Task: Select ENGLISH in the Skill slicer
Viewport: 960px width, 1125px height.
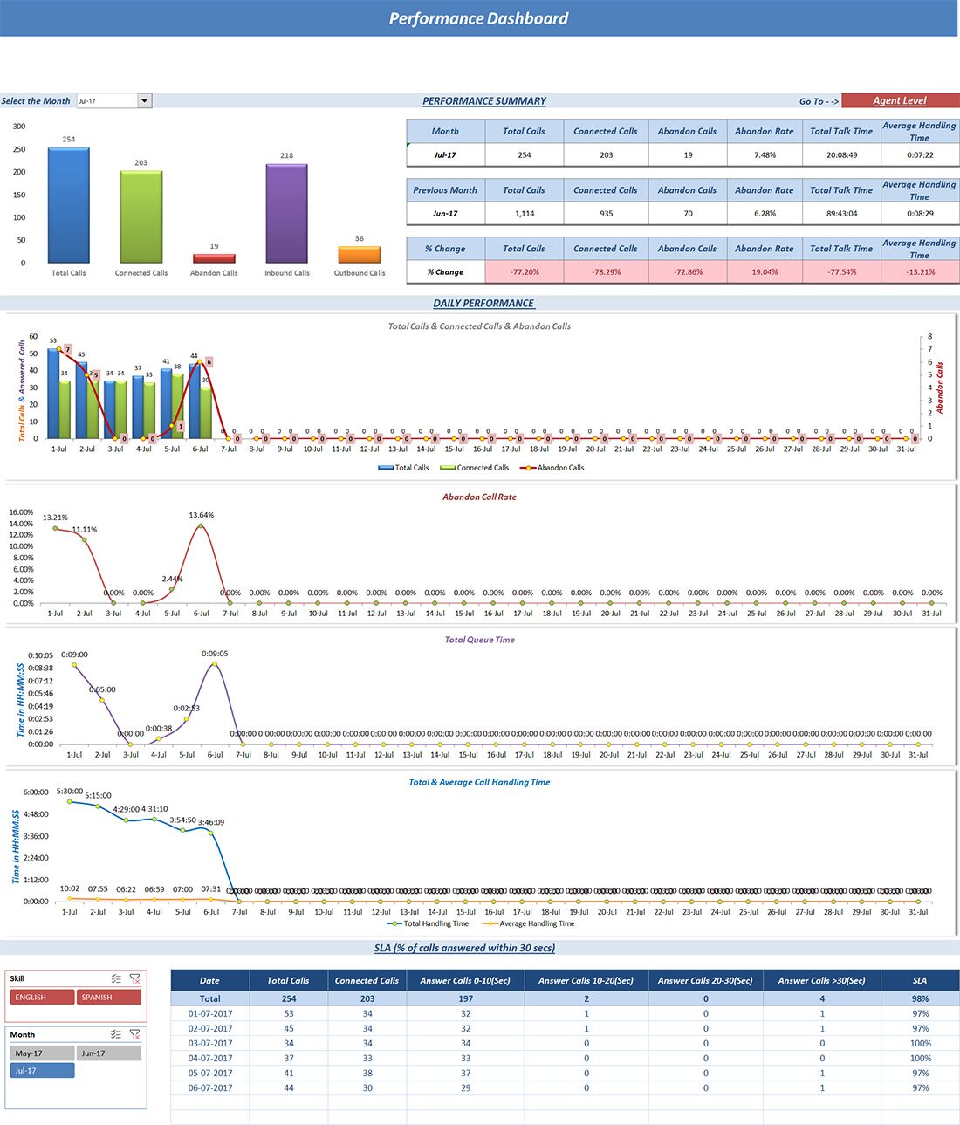Action: 42,997
